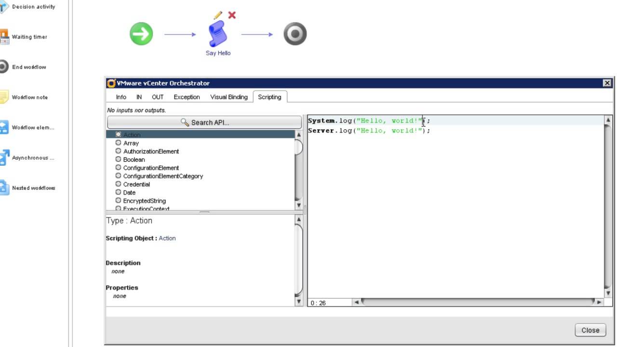Click the description panel scroll down arrow
The image size is (617, 347).
click(x=298, y=302)
